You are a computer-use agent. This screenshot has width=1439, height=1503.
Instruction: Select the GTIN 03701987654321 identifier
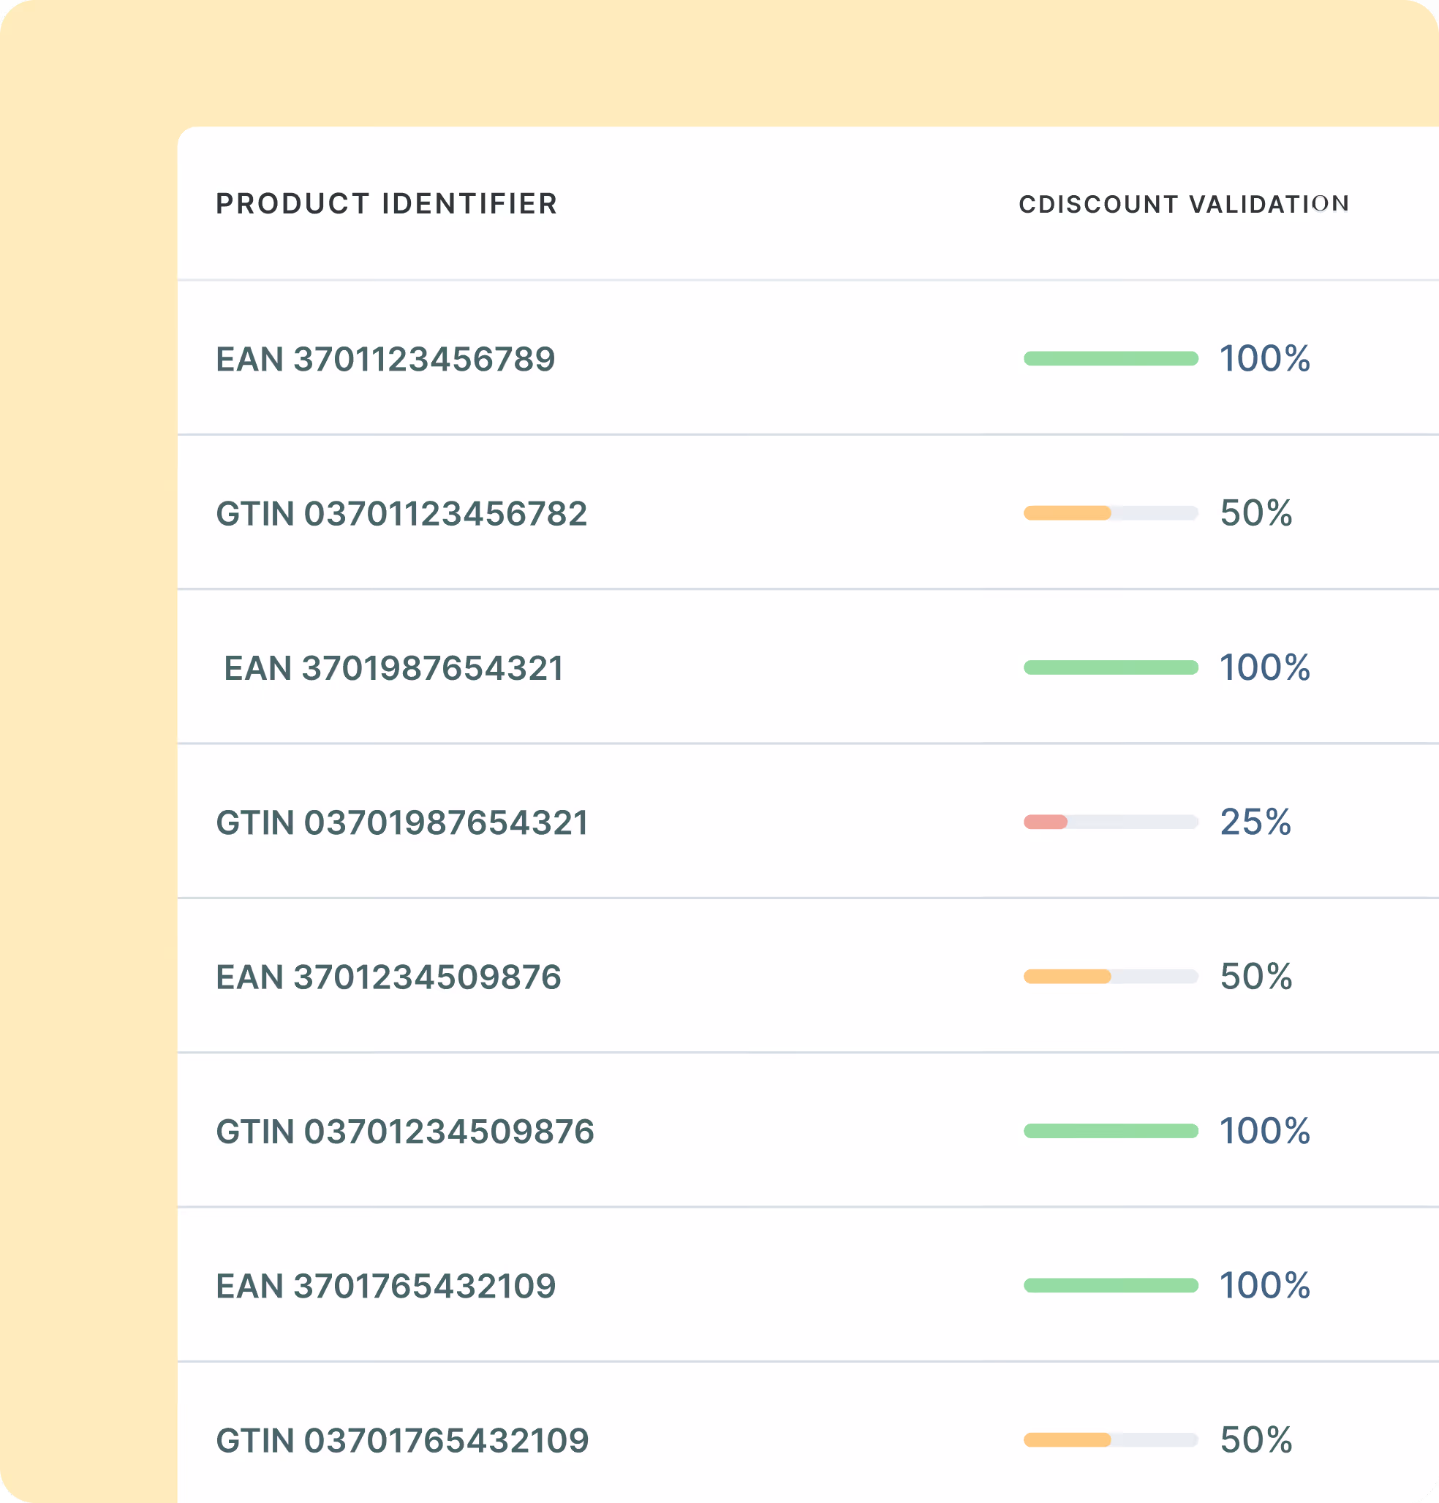point(402,823)
